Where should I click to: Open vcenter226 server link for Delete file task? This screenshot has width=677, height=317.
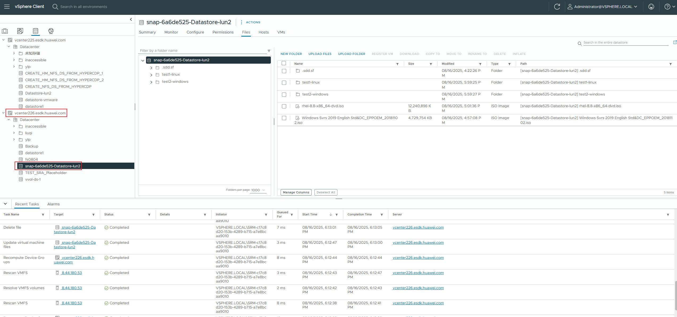(x=418, y=227)
